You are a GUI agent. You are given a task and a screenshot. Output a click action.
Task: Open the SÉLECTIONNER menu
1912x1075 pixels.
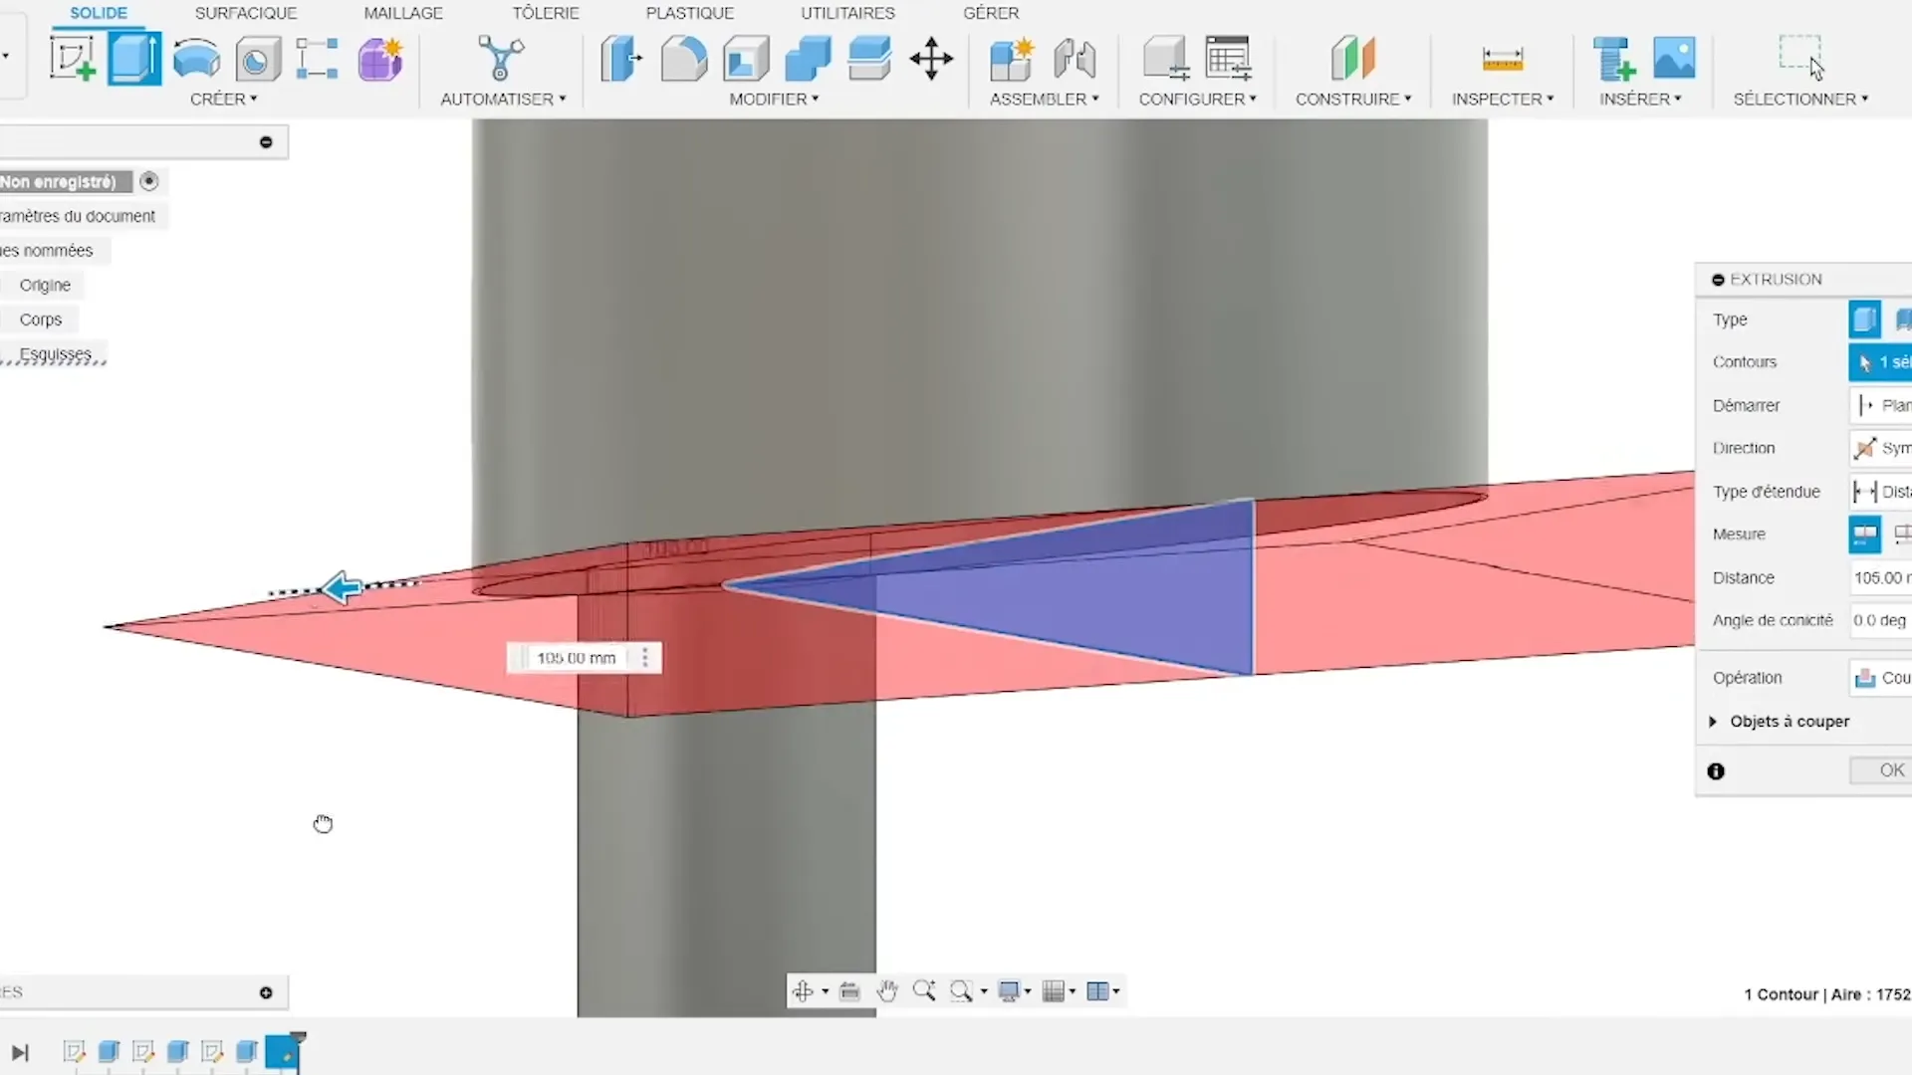click(1800, 100)
